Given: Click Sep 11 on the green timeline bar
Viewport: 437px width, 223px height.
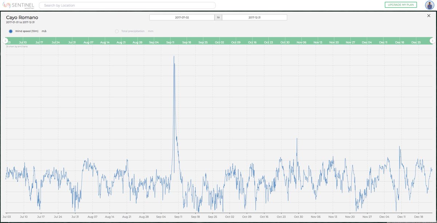Looking at the screenshot, I should pyautogui.click(x=170, y=42).
